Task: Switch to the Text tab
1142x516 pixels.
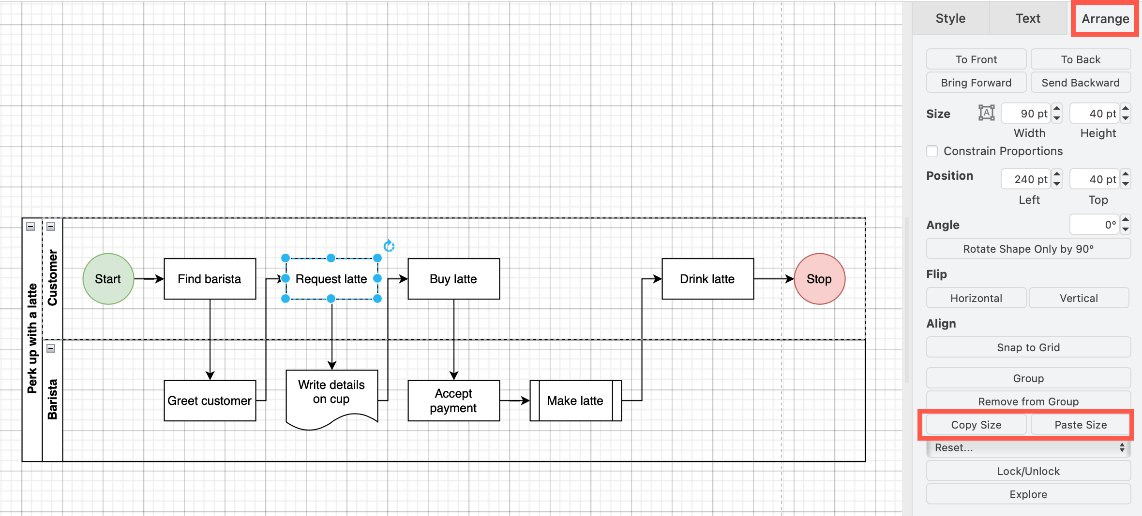Action: [x=1028, y=18]
